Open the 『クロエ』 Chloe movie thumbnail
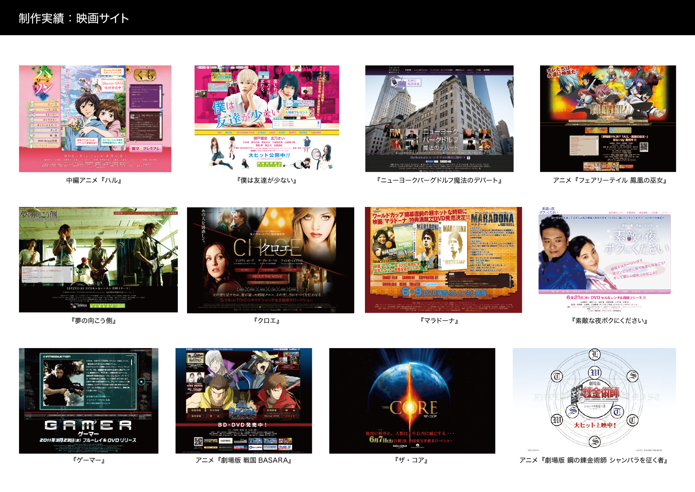The width and height of the screenshot is (695, 492). pyautogui.click(x=270, y=260)
